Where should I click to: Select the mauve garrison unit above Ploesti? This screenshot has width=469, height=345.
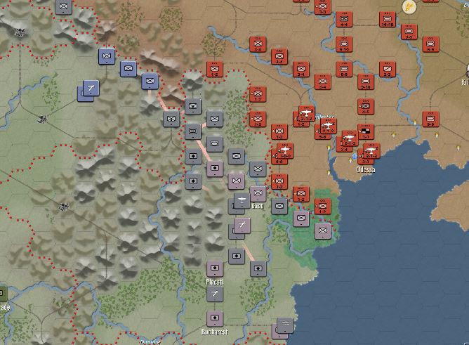point(215,268)
